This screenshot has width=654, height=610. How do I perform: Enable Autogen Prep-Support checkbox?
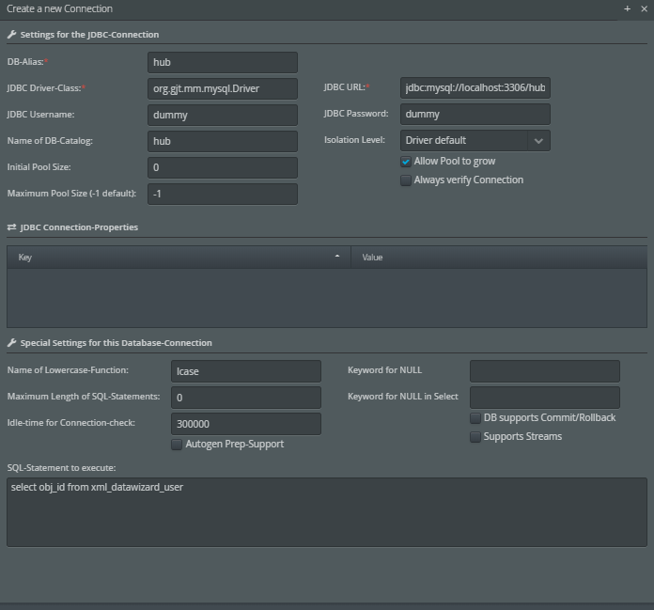pyautogui.click(x=177, y=445)
